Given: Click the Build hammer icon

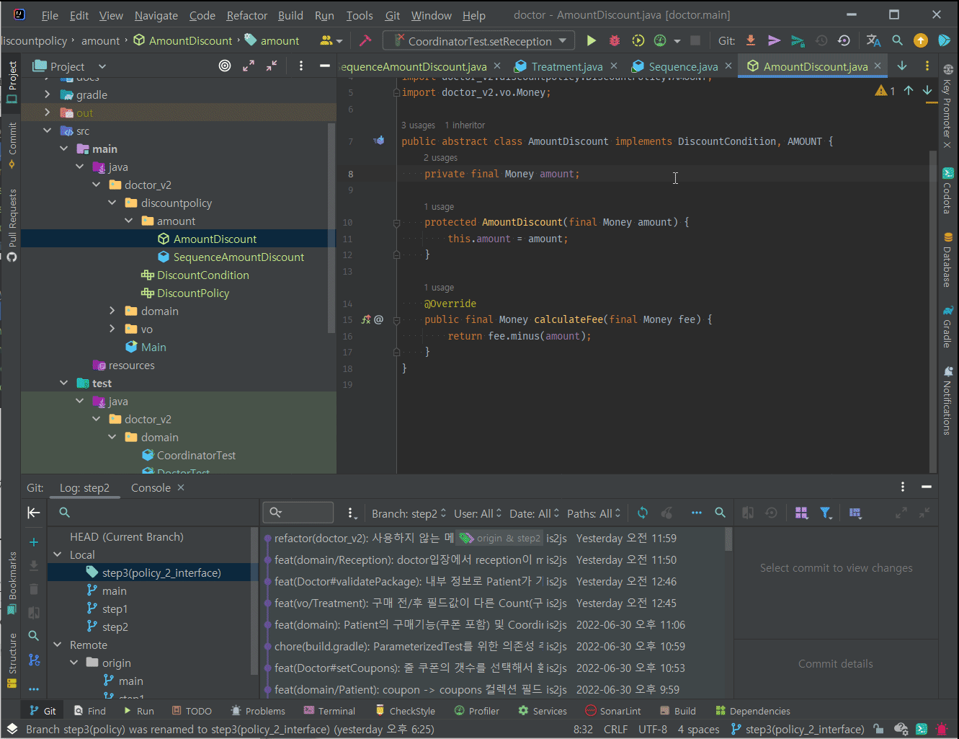Looking at the screenshot, I should [365, 41].
